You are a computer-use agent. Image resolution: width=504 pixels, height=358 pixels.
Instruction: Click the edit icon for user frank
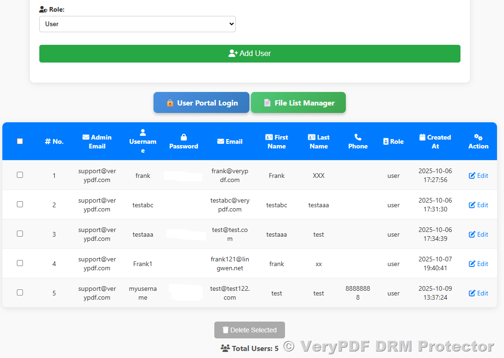click(472, 176)
